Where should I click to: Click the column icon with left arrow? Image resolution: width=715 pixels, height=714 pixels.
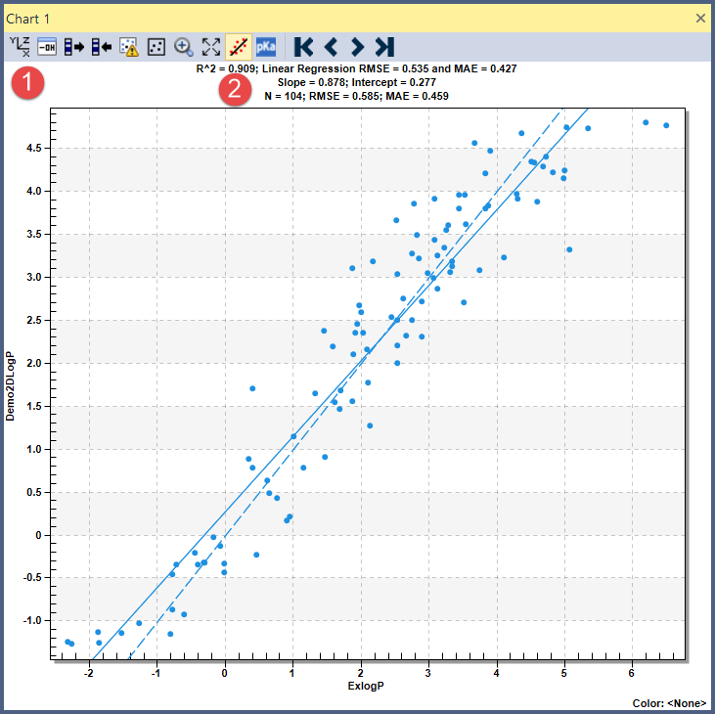[102, 47]
